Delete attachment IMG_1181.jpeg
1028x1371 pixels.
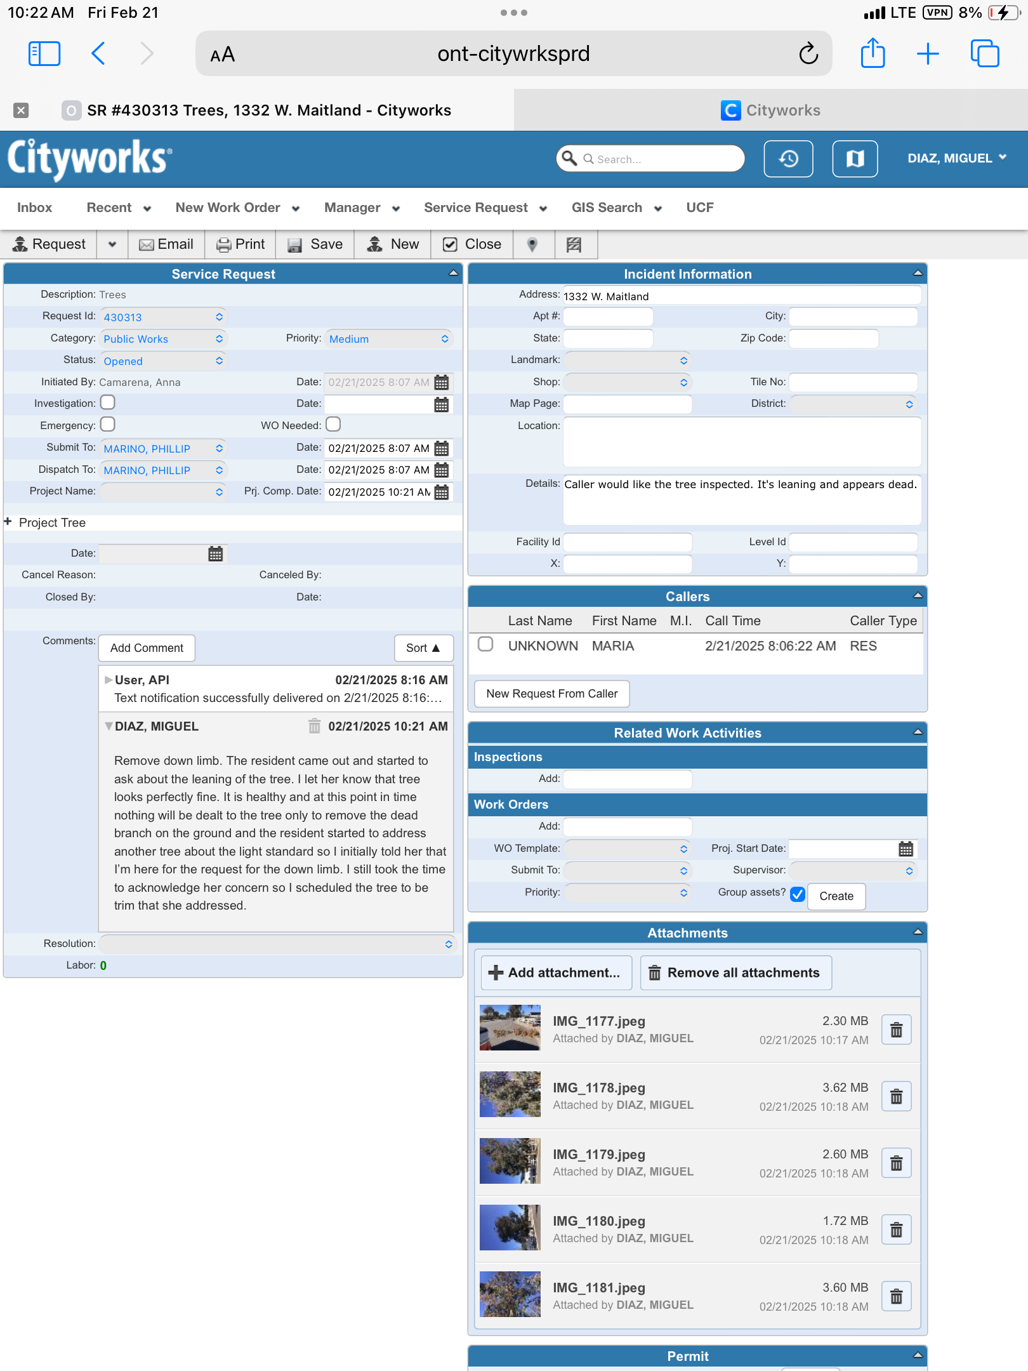(897, 1296)
